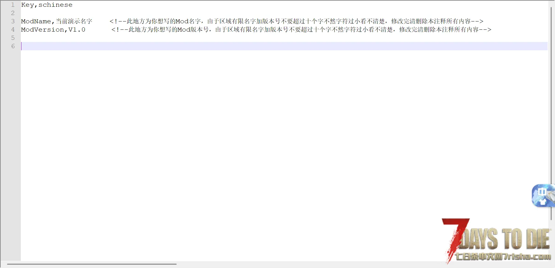Open the shirt skin icon on input widget
555x268 pixels.
pyautogui.click(x=543, y=202)
